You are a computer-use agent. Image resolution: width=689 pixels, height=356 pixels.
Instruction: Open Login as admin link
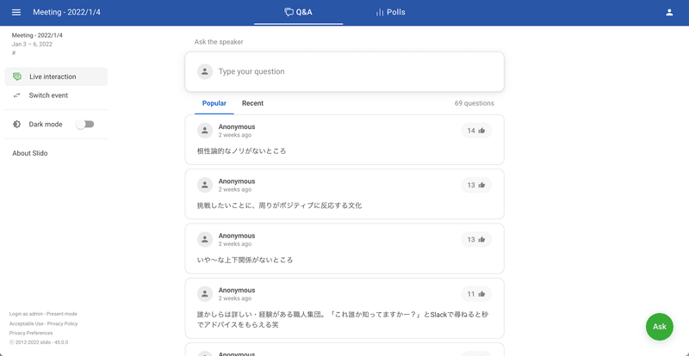pyautogui.click(x=27, y=314)
